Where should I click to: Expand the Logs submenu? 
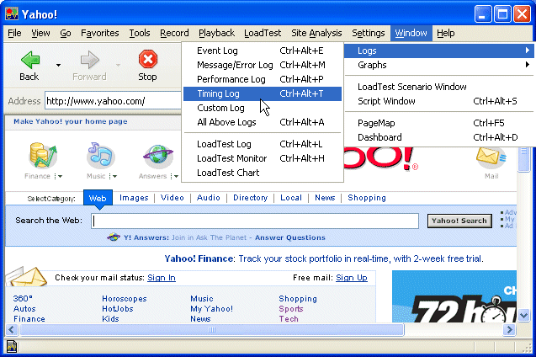click(x=438, y=51)
